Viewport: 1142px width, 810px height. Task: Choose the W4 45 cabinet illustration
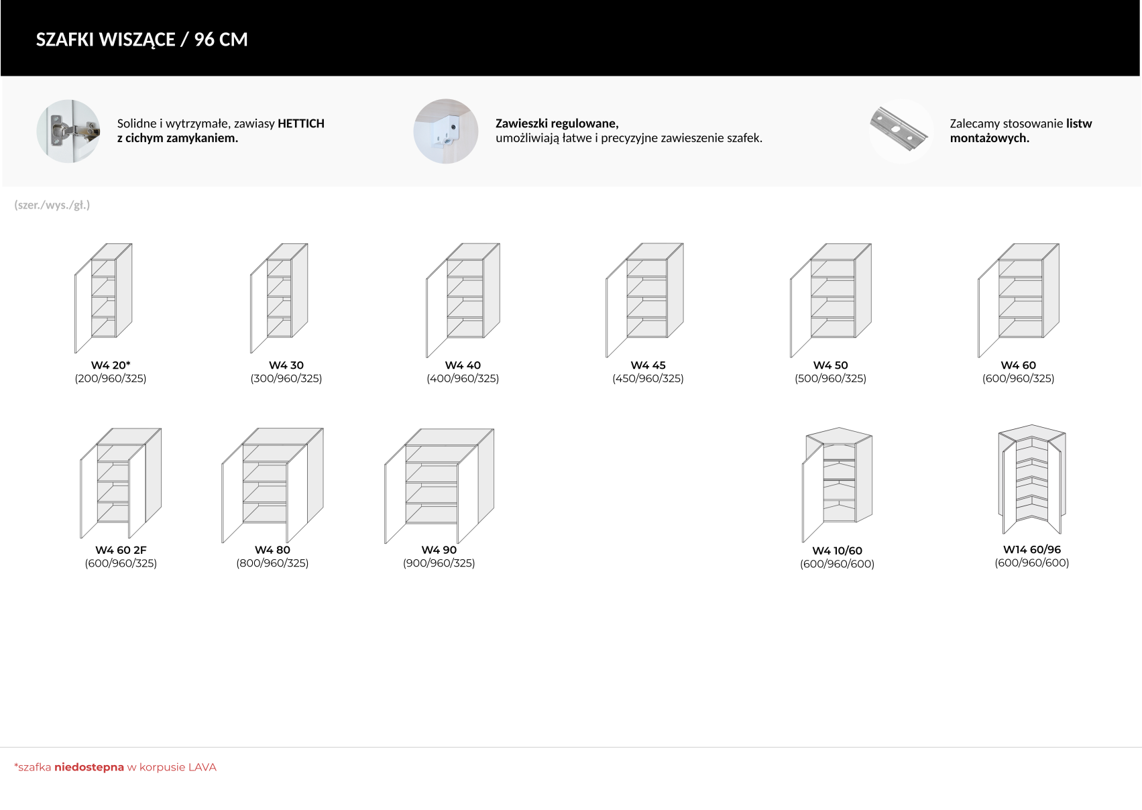(x=644, y=299)
